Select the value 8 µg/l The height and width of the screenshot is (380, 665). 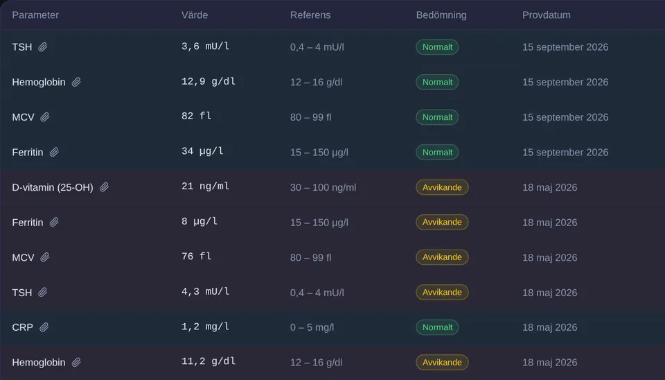click(199, 222)
